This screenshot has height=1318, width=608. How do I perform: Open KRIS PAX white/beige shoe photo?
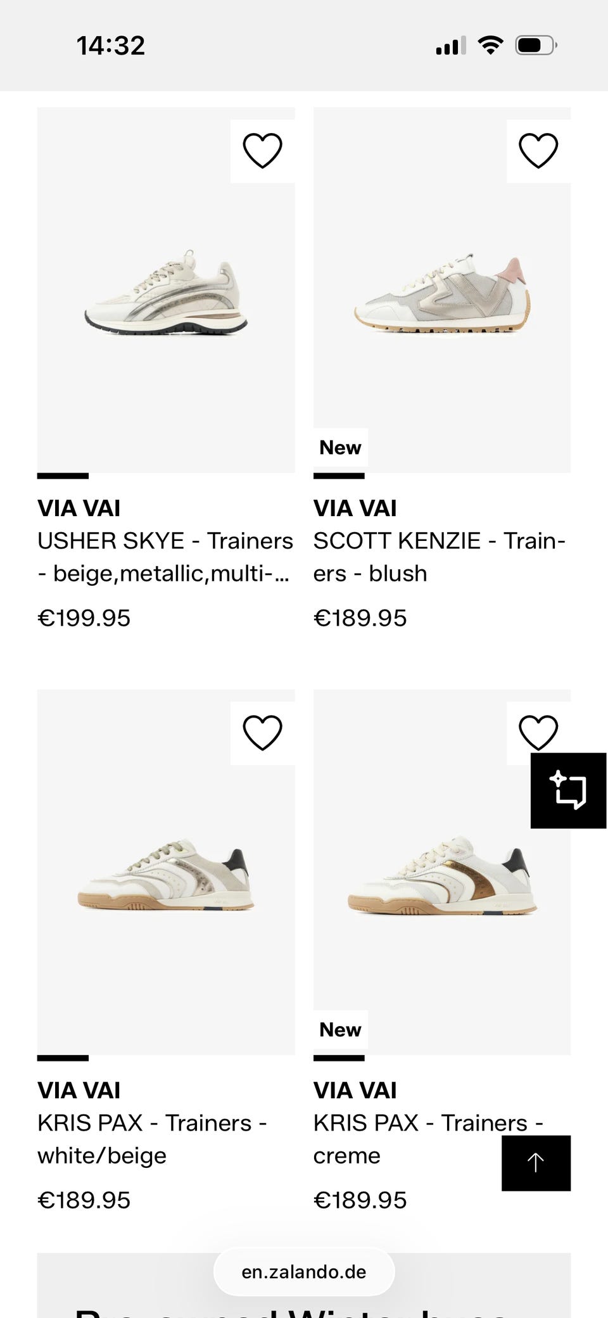point(166,872)
